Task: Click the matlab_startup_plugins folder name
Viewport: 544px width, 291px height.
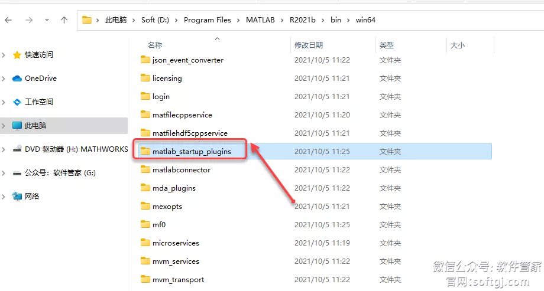Action: tap(192, 152)
